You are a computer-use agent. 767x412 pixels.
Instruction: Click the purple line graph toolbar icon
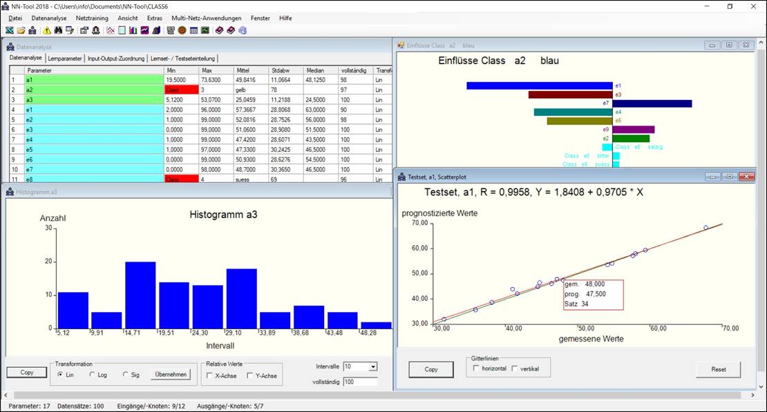(x=145, y=30)
